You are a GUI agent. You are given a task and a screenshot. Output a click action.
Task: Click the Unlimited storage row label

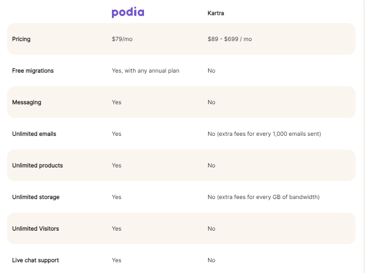35,197
